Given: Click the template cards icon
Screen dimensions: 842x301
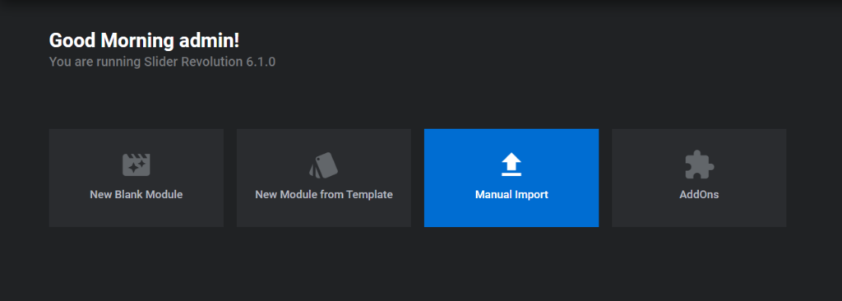Looking at the screenshot, I should tap(324, 165).
